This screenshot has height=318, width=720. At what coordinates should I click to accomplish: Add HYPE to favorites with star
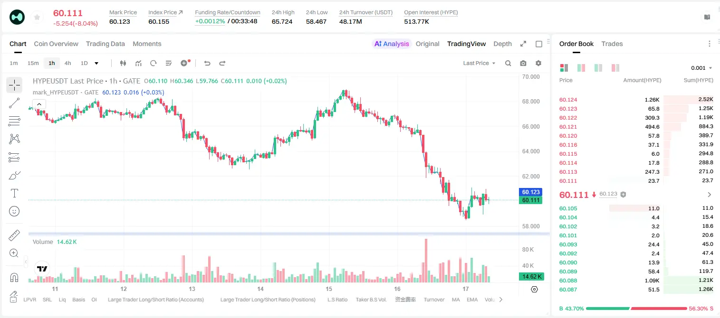pos(37,18)
